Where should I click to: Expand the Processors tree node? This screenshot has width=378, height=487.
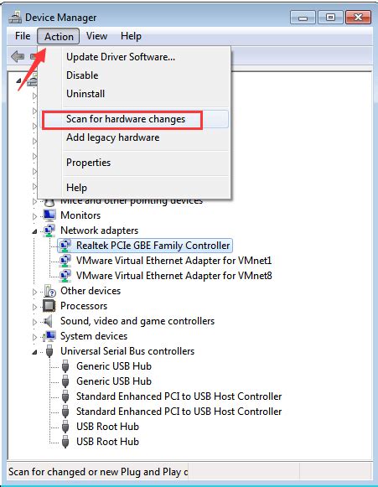(34, 307)
